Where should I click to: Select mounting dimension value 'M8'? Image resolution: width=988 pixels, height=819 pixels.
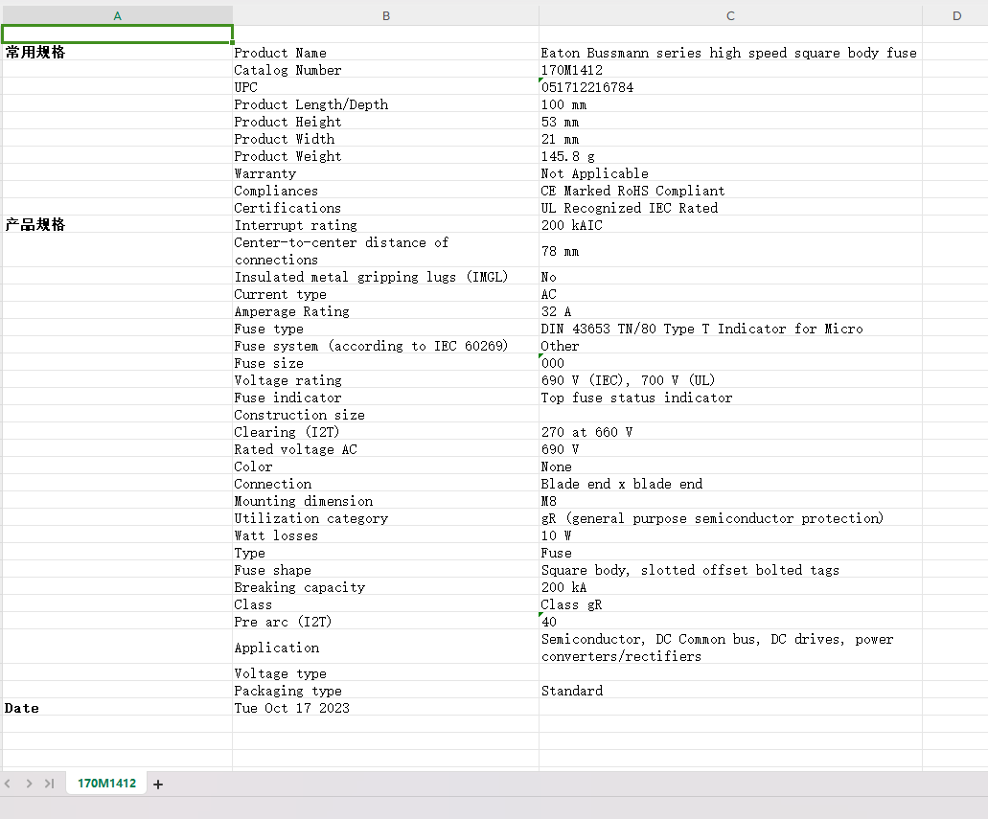[x=730, y=501]
